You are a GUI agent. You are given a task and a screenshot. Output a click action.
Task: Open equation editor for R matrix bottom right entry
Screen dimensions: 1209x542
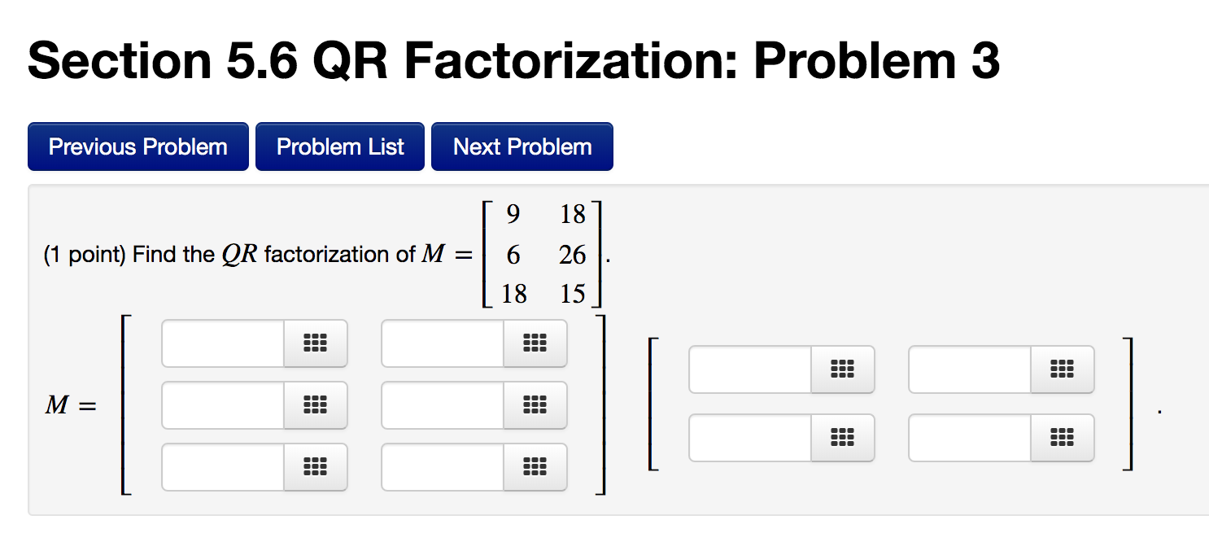tap(1063, 438)
